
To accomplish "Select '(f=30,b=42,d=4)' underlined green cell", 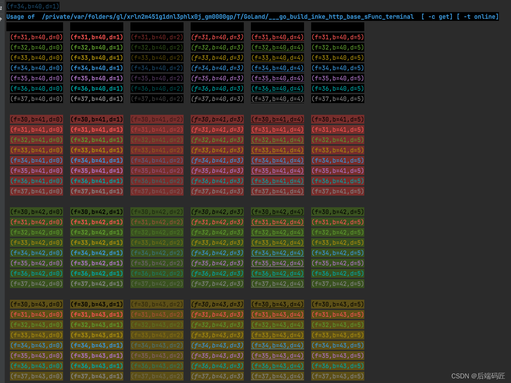I will point(277,212).
